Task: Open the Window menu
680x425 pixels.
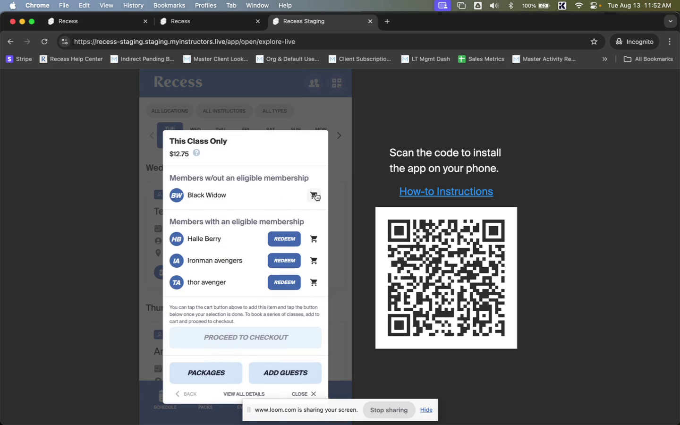Action: 257,6
